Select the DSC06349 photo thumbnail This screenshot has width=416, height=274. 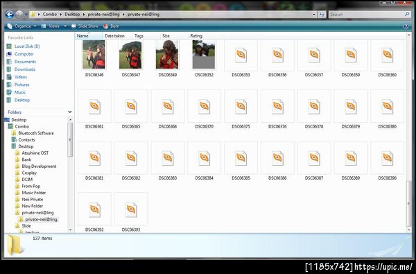(167, 54)
